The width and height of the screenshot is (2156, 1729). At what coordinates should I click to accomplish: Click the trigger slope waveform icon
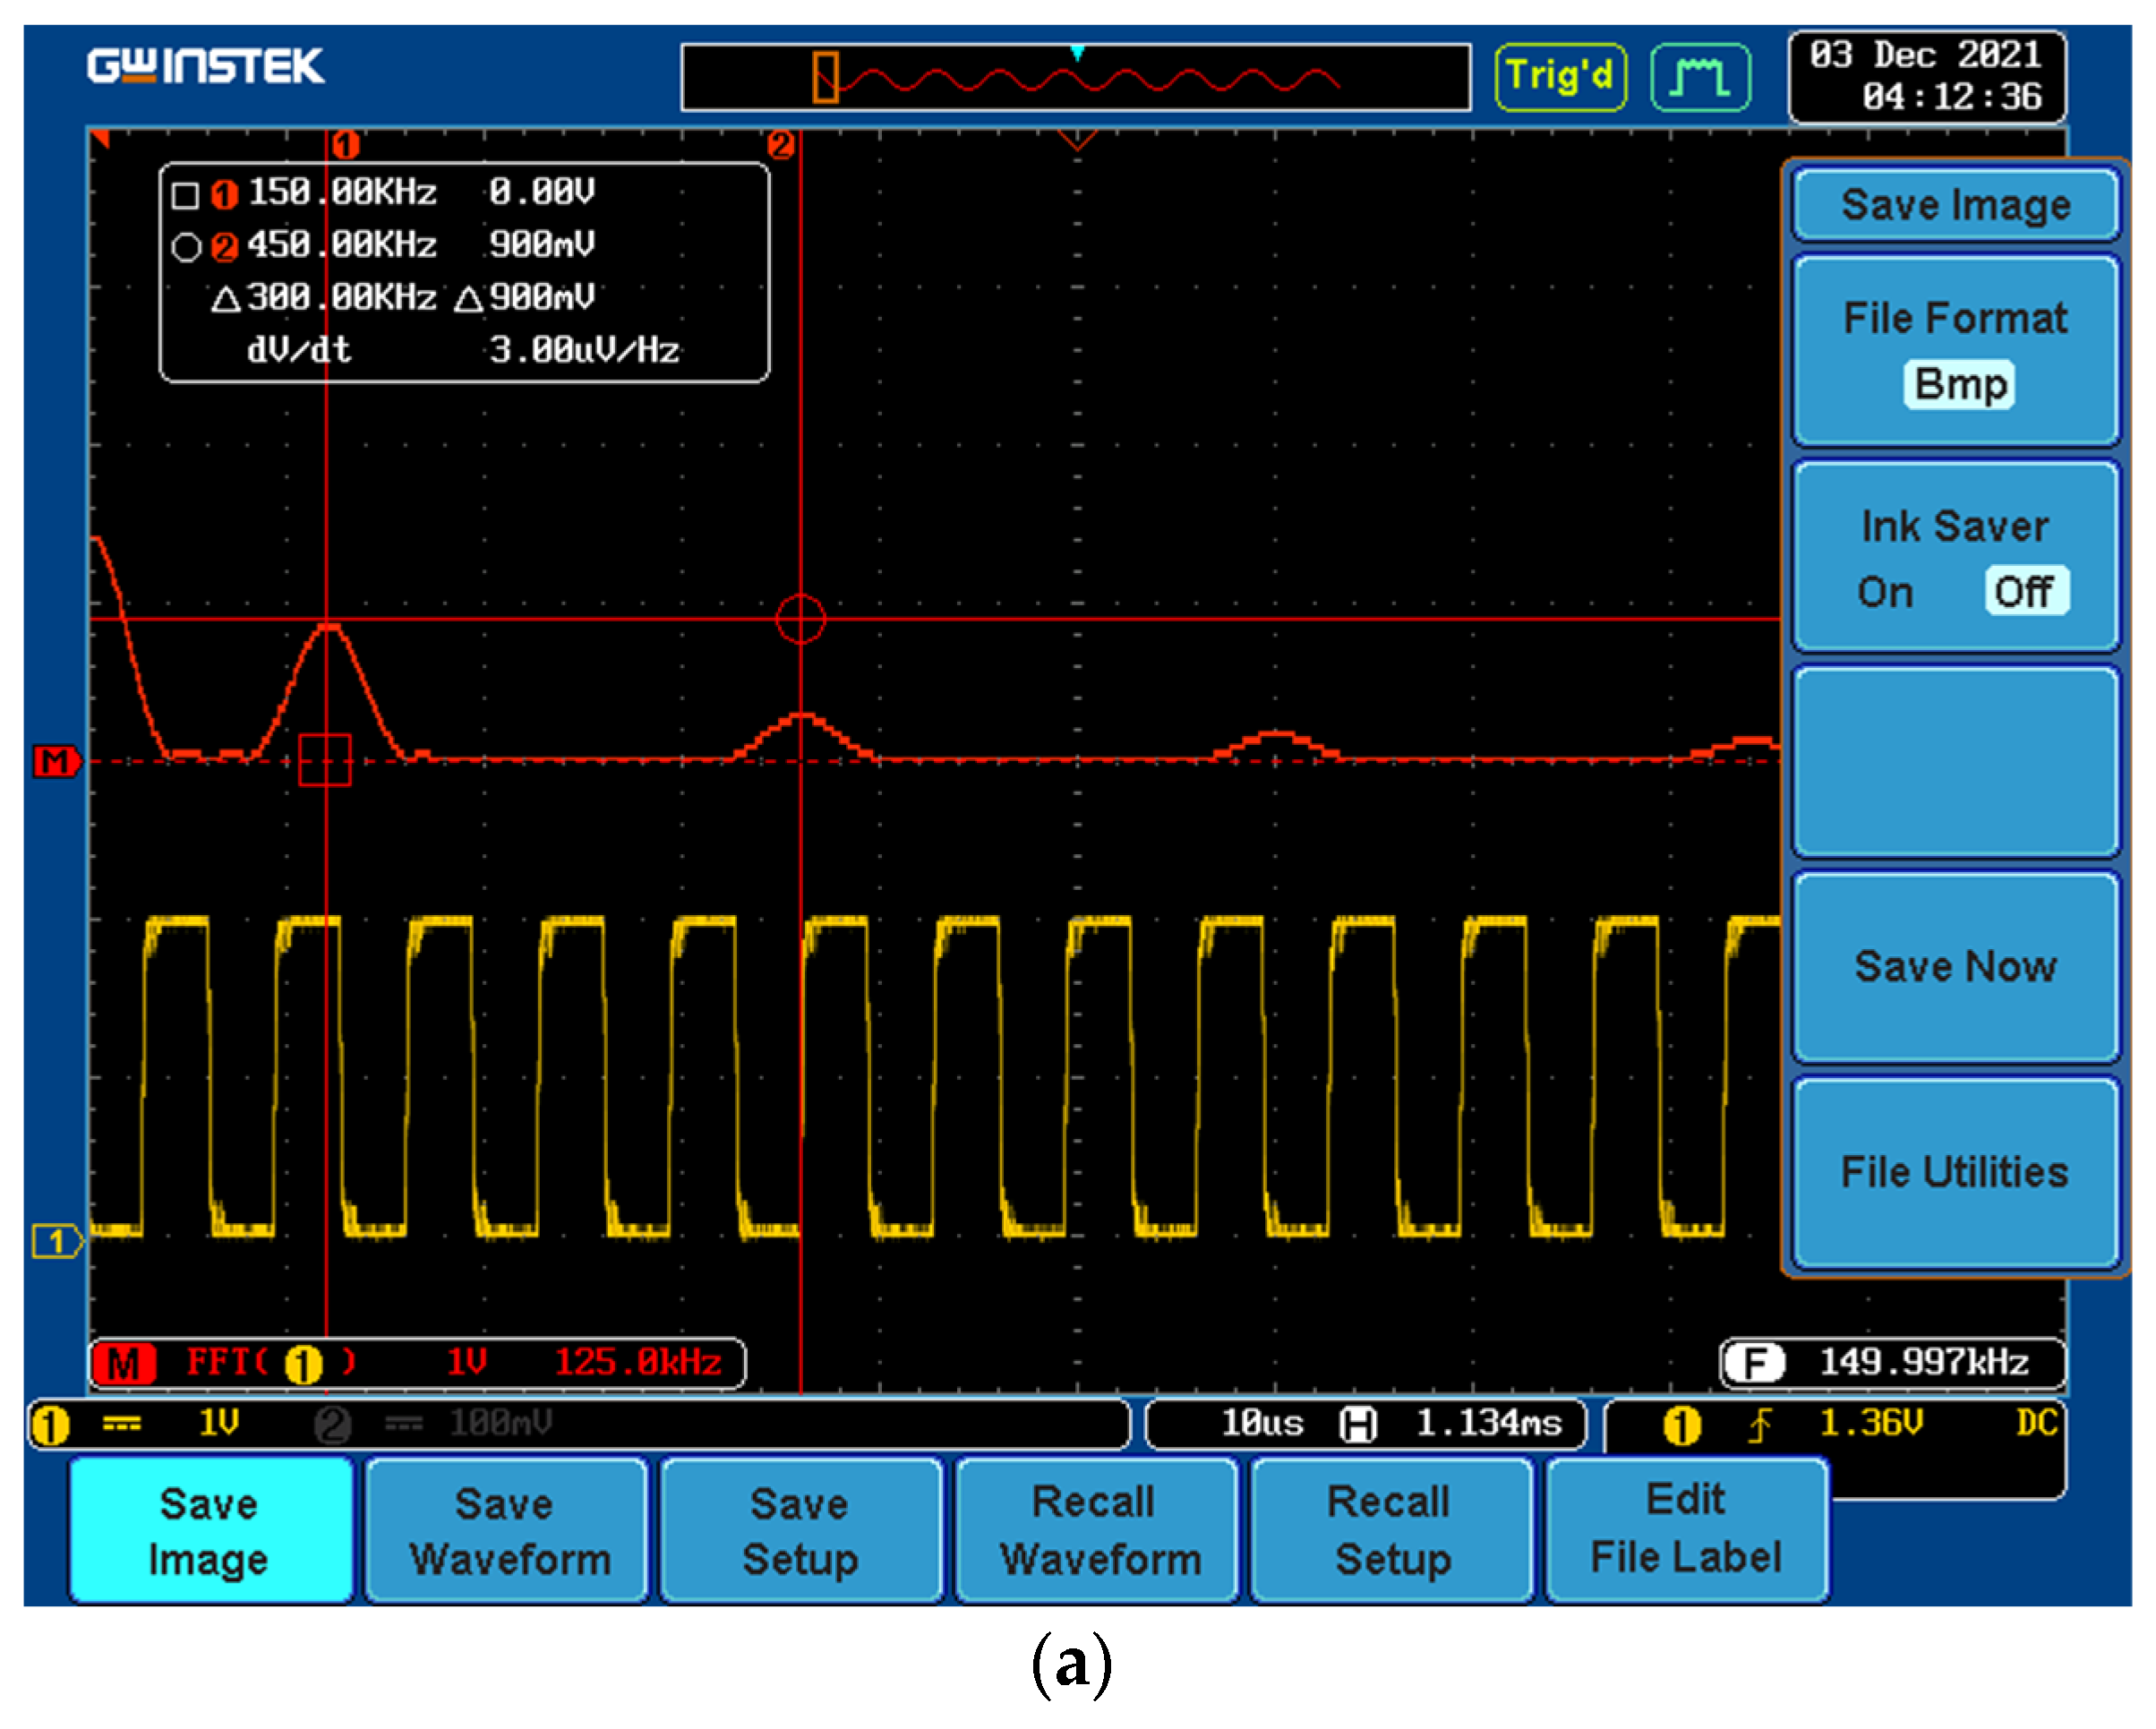click(1700, 74)
